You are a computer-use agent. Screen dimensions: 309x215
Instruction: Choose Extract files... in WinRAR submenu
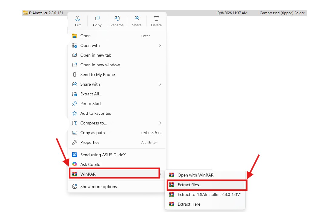tap(205, 185)
